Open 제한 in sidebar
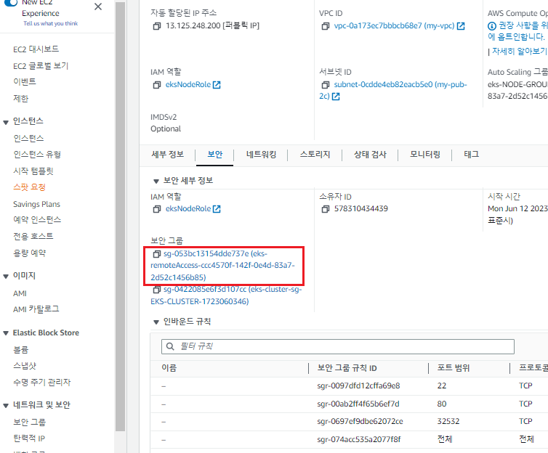Screen dimensions: 548x453 [20, 99]
